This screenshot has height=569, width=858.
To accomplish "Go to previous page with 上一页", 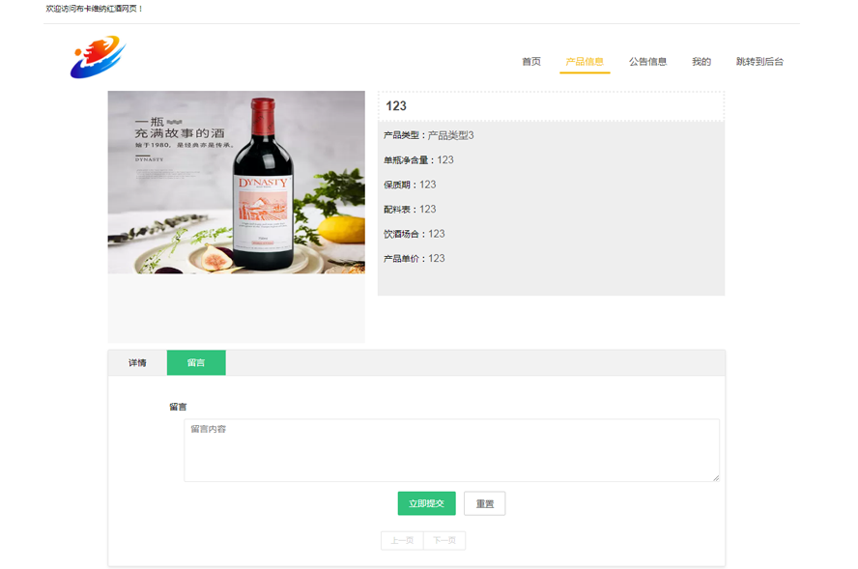I will [402, 541].
